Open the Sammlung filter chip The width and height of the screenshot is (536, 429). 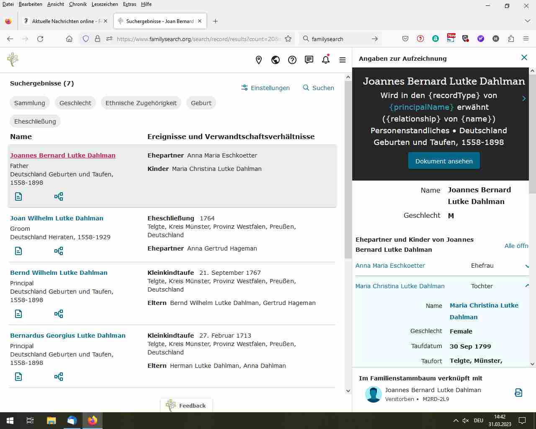tap(30, 103)
